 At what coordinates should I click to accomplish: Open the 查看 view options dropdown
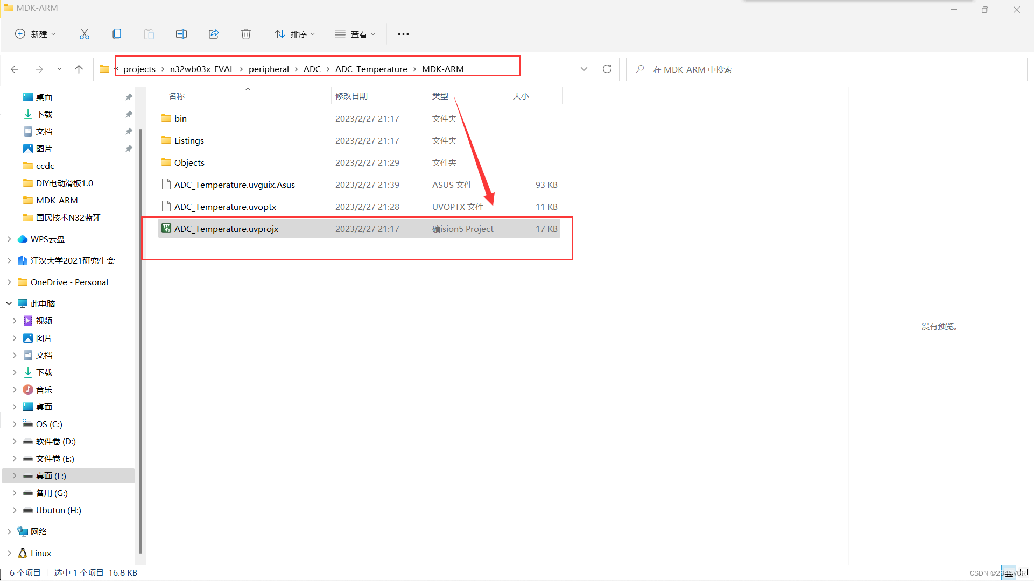click(355, 33)
